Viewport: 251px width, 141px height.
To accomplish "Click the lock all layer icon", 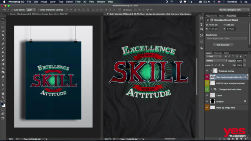I will click(223, 65).
